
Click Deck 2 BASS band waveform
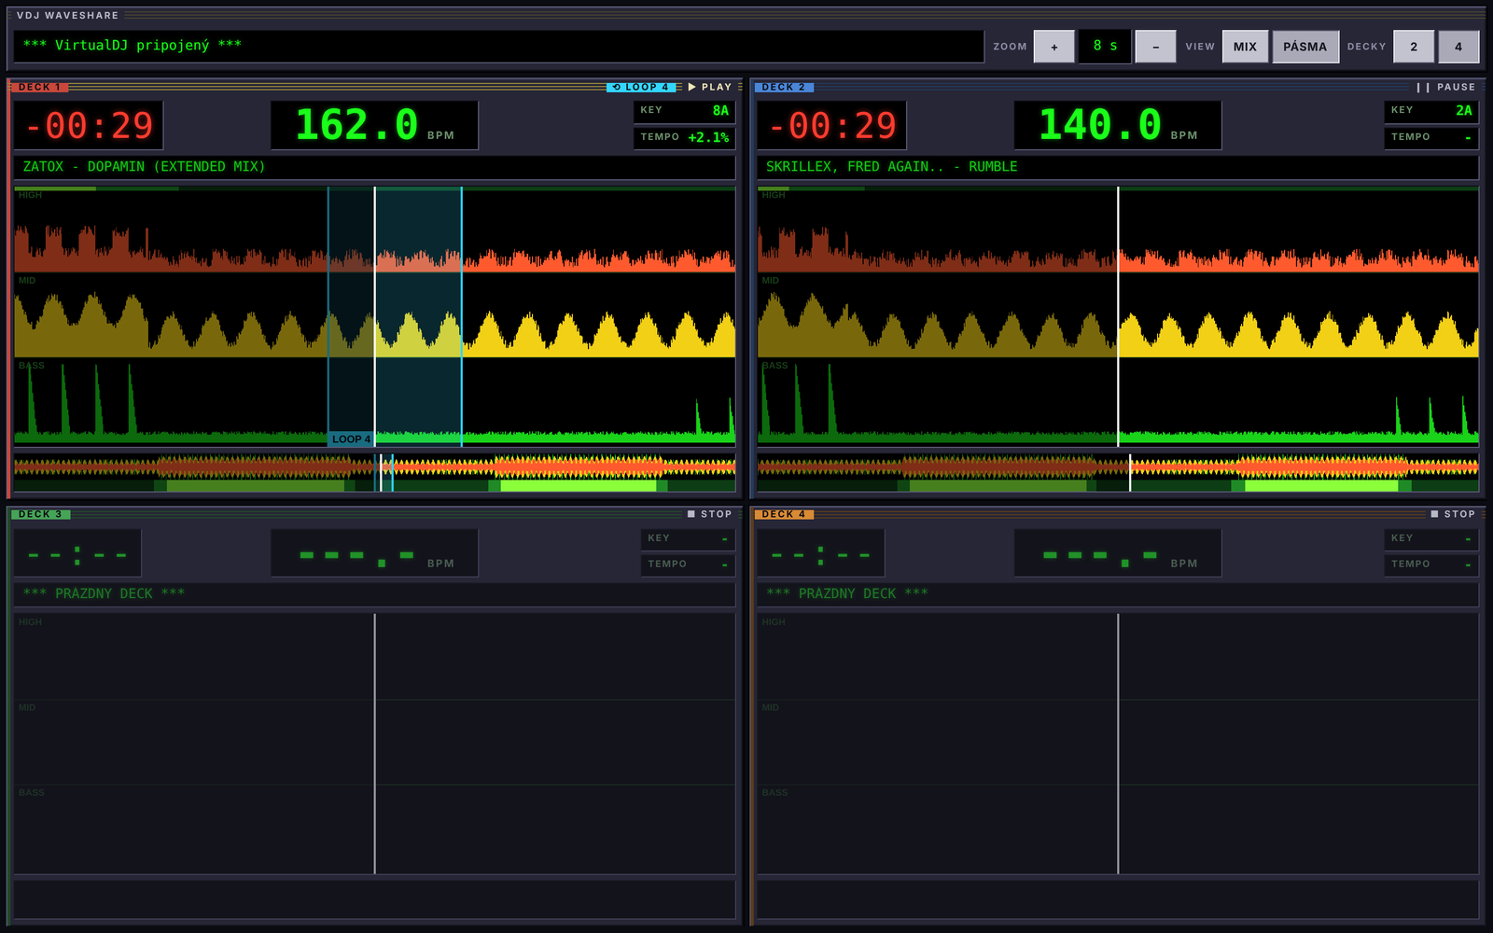pos(1118,403)
